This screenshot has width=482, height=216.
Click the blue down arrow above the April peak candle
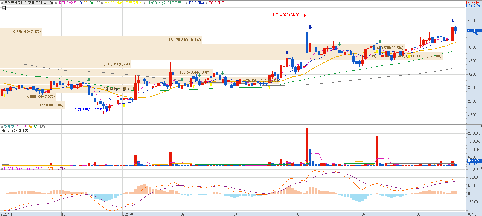click(310, 27)
